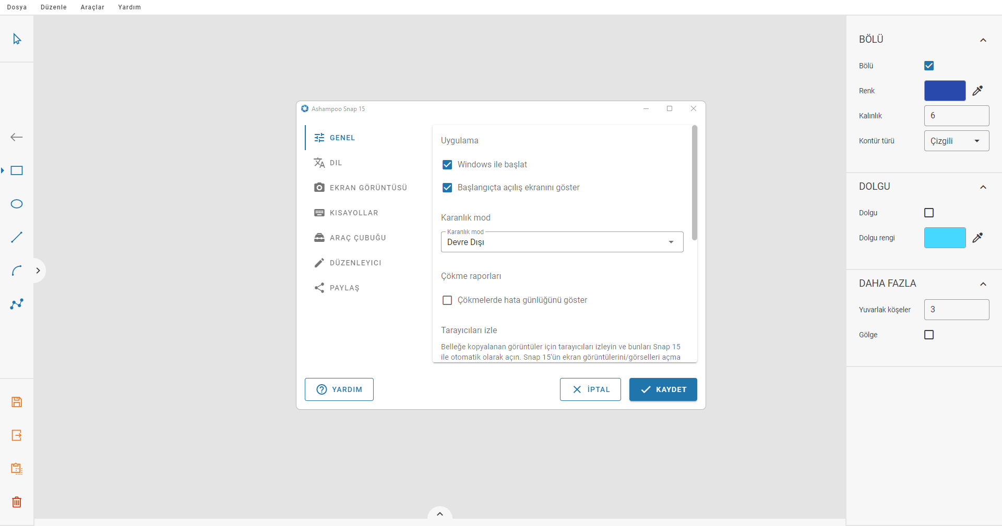Choose the curve arc tool
The height and width of the screenshot is (526, 1002).
(17, 271)
